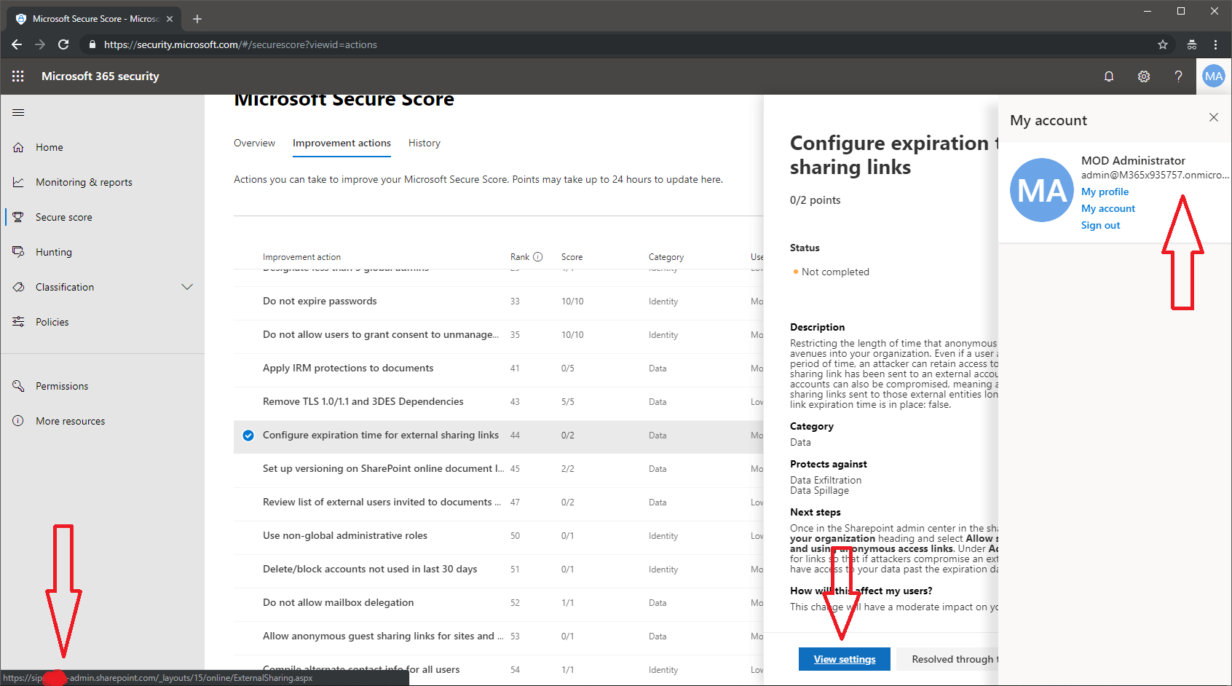Click the MA account avatar in header
The width and height of the screenshot is (1232, 686).
click(1214, 76)
